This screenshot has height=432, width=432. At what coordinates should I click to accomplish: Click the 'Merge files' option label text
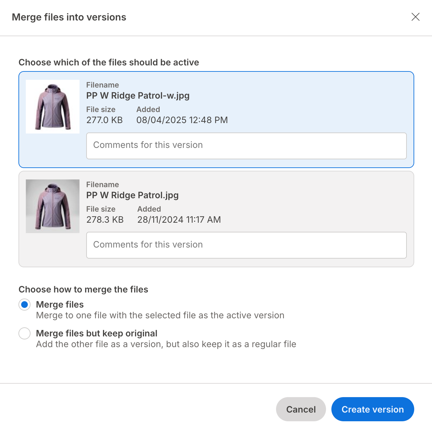[60, 305]
